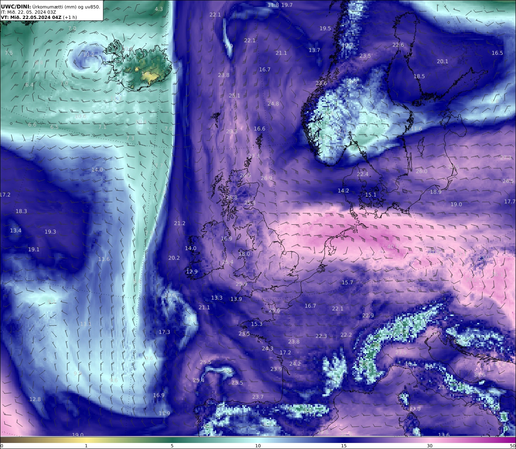Click the map value 13.9
The height and width of the screenshot is (449, 516).
pyautogui.click(x=236, y=299)
